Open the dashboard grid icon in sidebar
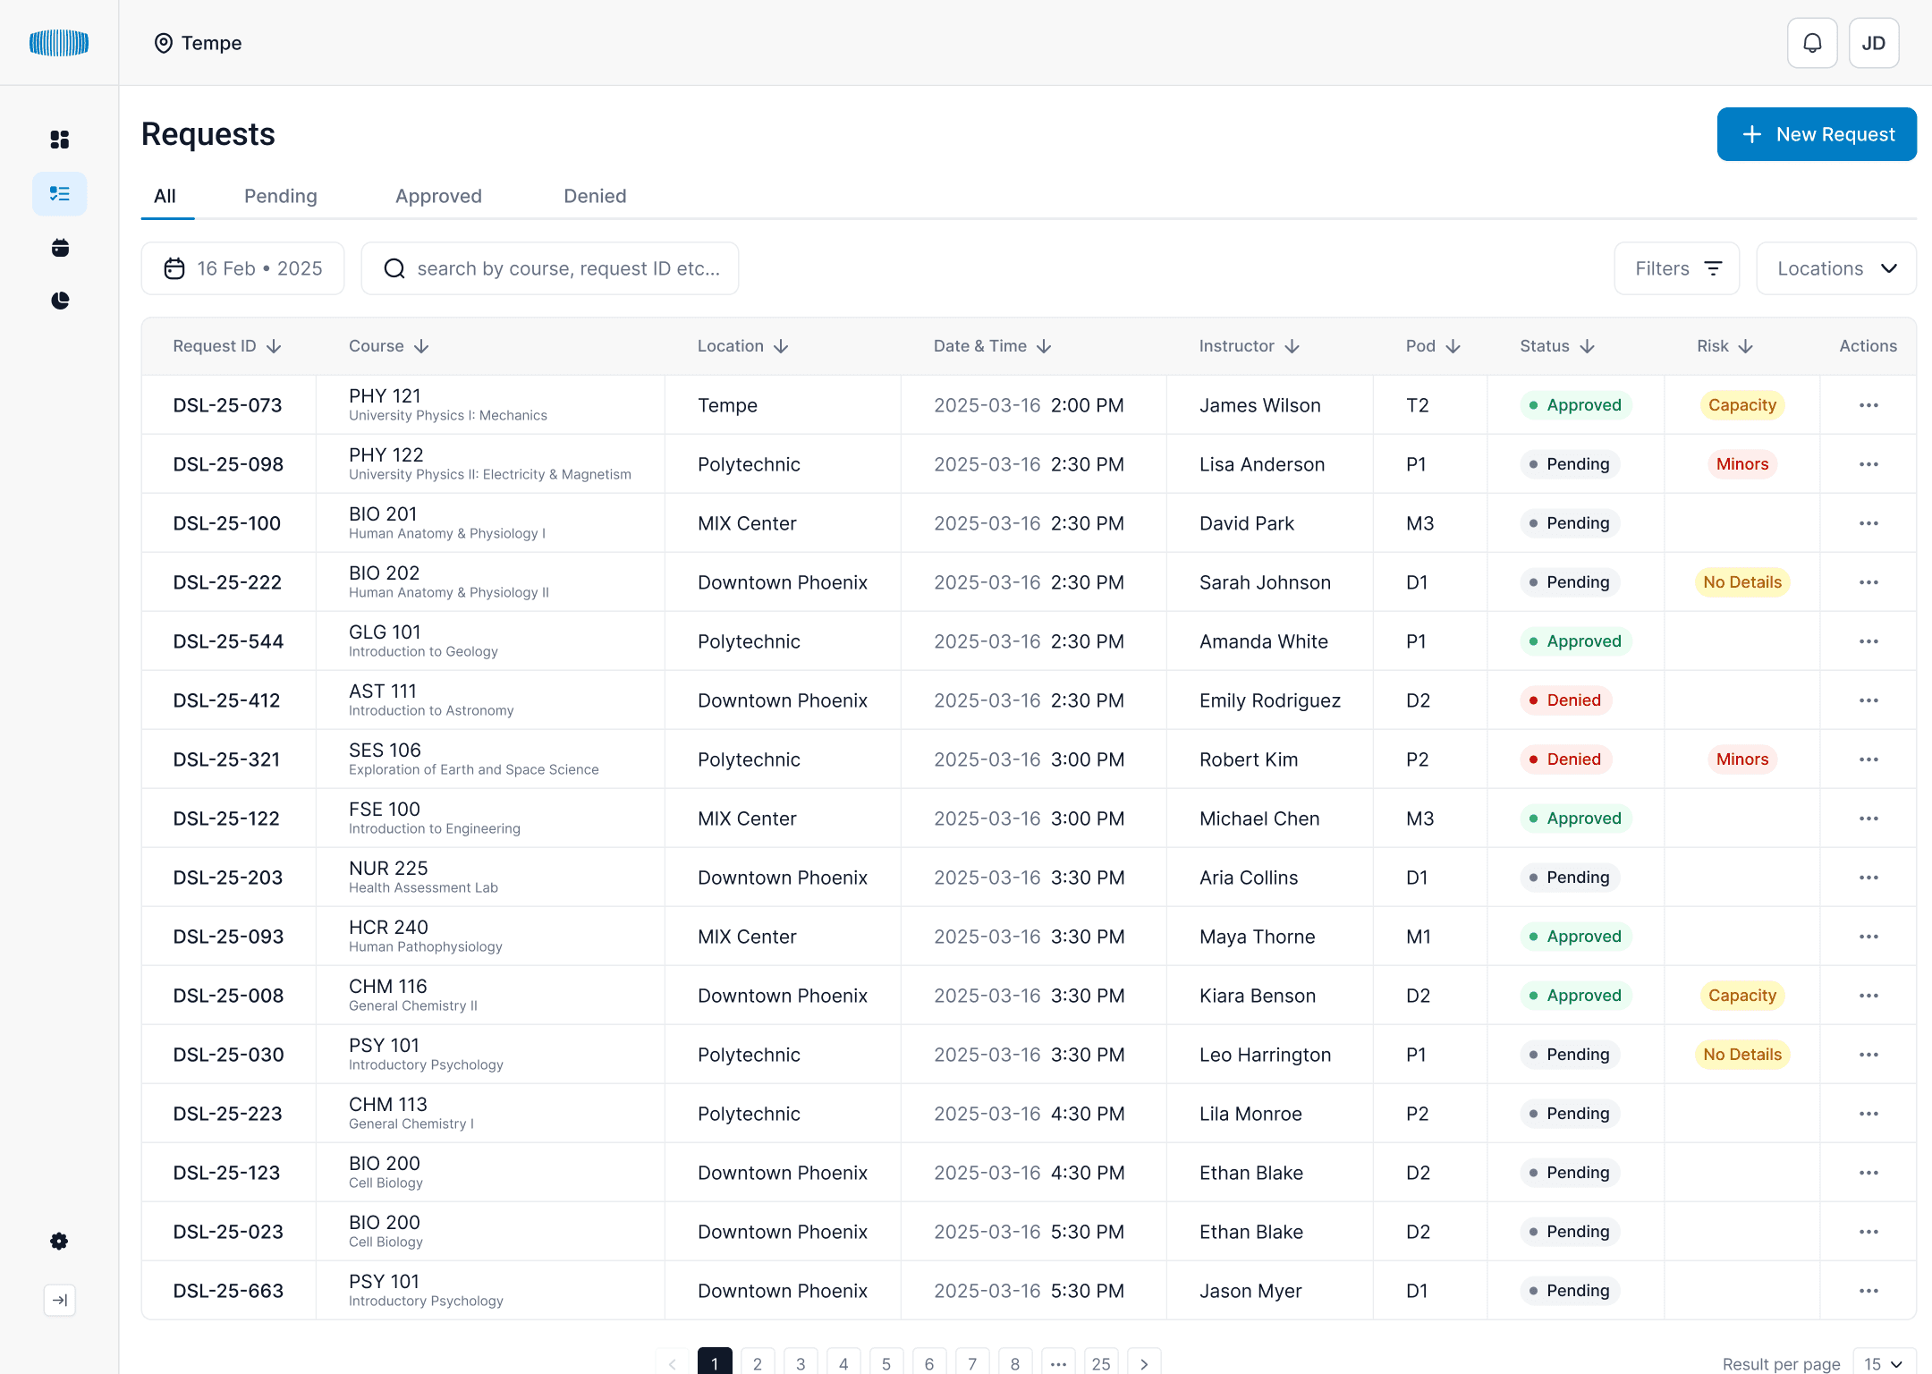Screen dimensions: 1932x1374 tap(59, 140)
